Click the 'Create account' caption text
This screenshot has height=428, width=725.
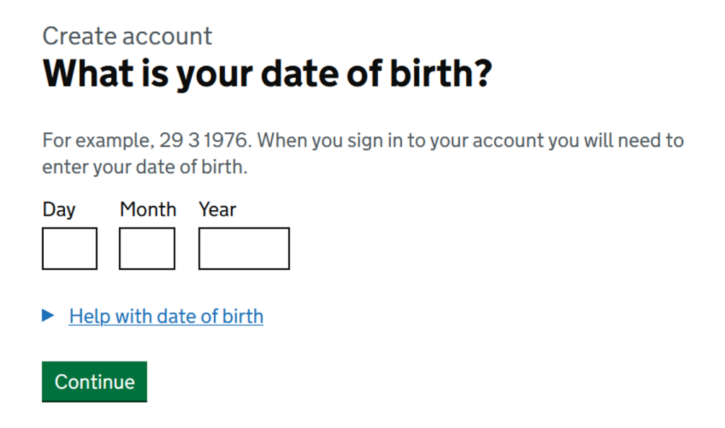pyautogui.click(x=127, y=36)
